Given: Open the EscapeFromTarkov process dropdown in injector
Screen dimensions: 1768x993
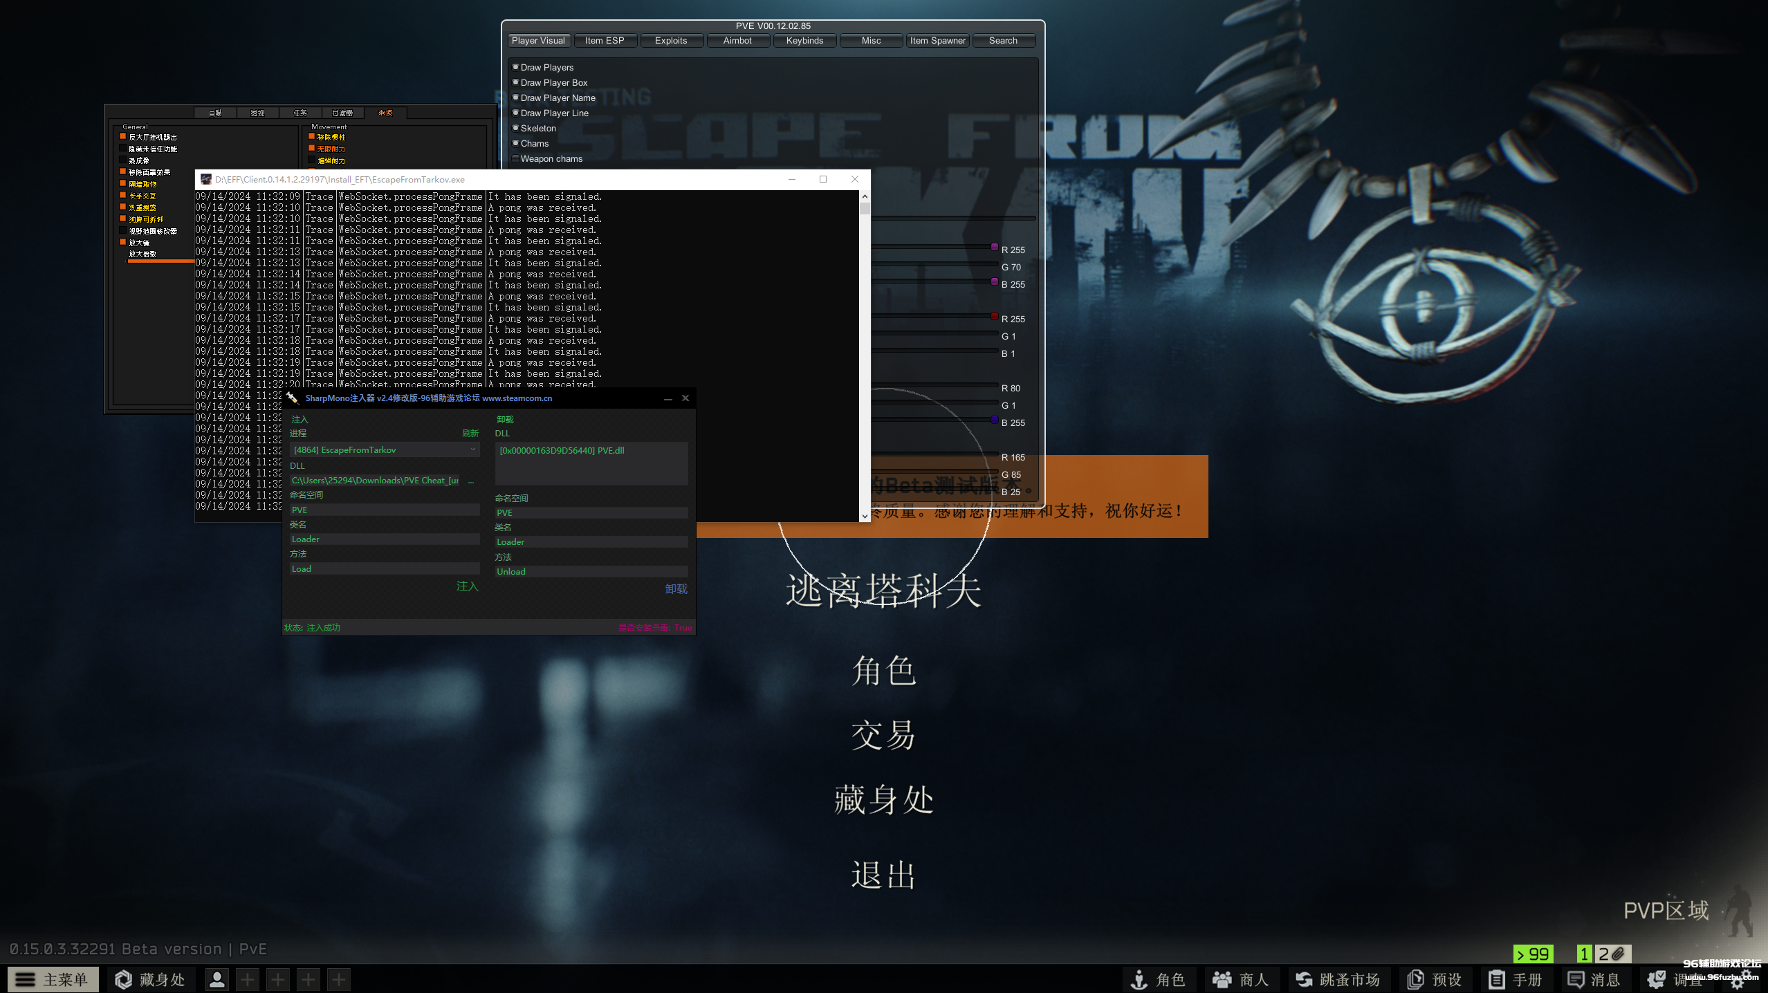Looking at the screenshot, I should coord(472,449).
